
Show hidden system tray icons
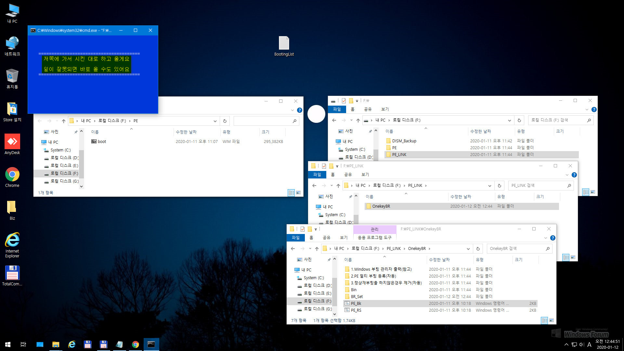pos(566,344)
